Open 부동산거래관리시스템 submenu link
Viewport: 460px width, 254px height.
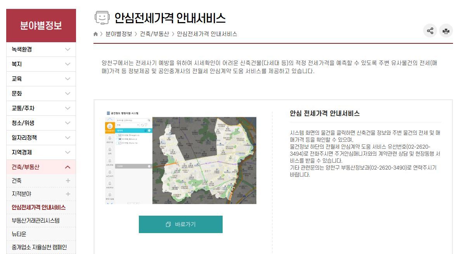pyautogui.click(x=36, y=221)
